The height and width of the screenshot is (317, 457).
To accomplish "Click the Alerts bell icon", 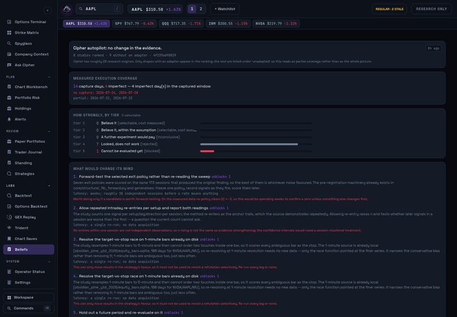I will [x=9, y=119].
